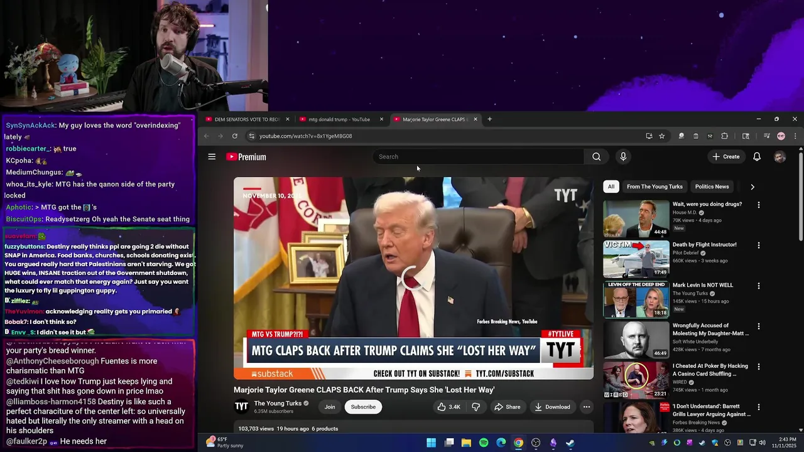Image resolution: width=804 pixels, height=452 pixels.
Task: Open YouTube notifications bell
Action: tap(757, 157)
